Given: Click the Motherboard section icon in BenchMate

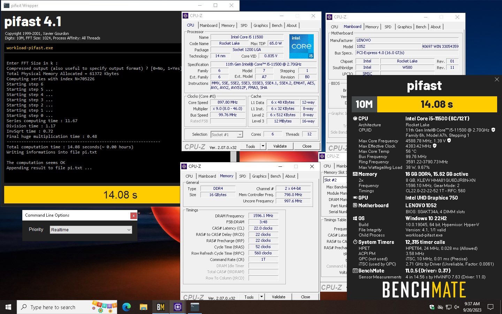Looking at the screenshot, I should [355, 205].
